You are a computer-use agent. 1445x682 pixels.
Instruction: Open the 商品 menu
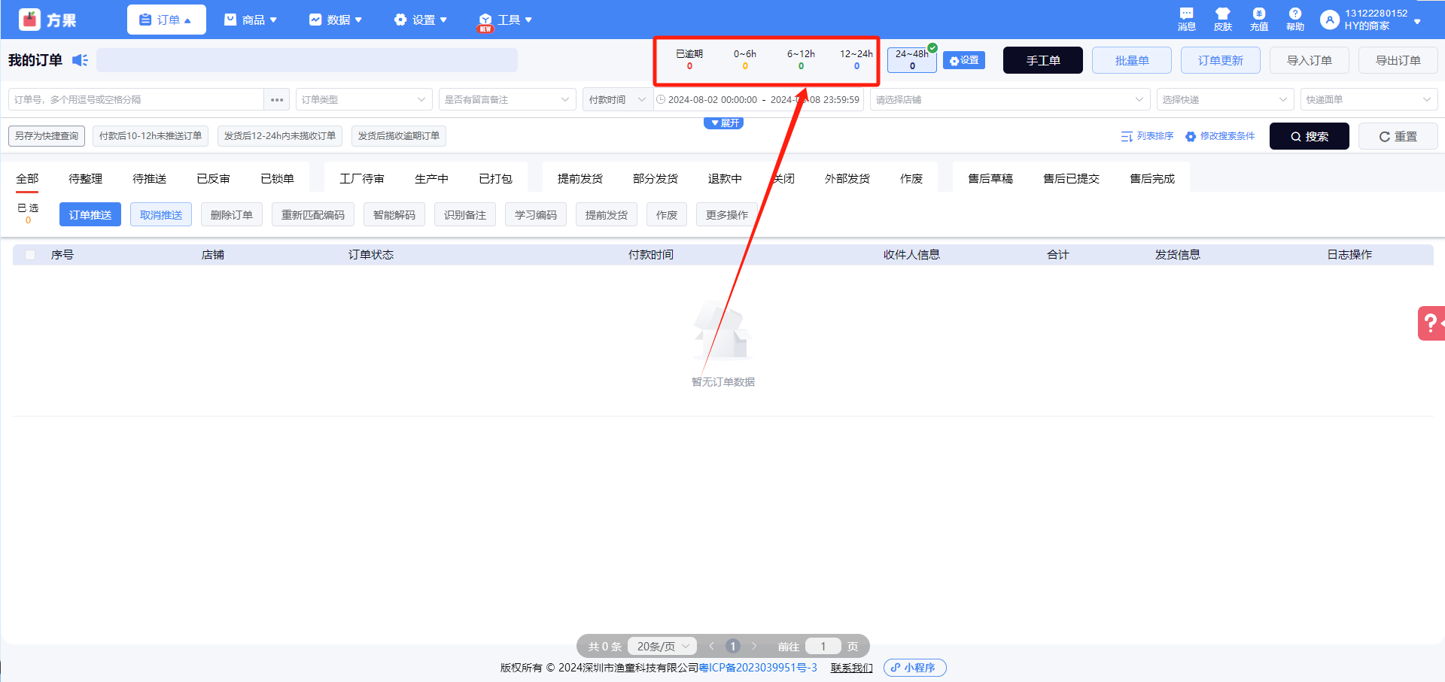(x=251, y=20)
